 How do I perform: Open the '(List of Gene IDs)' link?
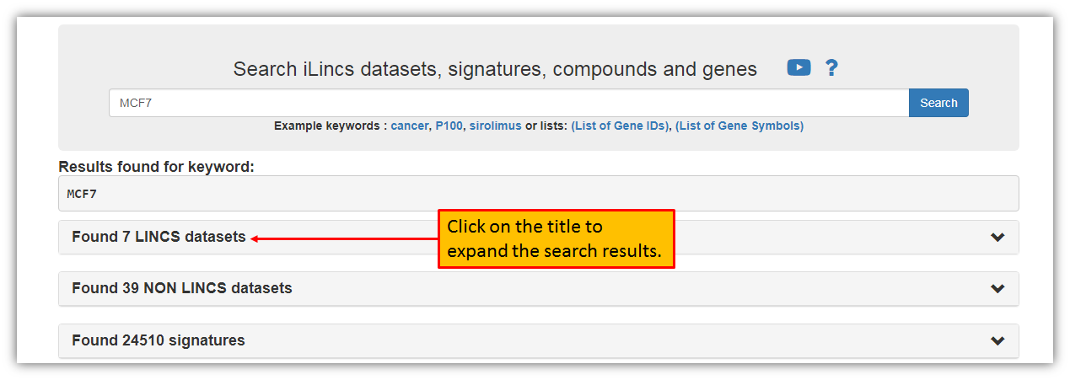(620, 126)
